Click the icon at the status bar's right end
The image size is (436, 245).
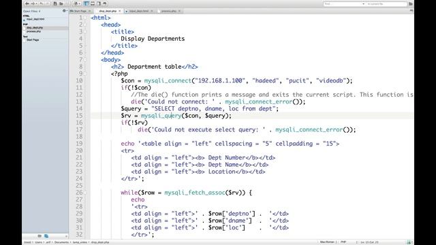409,242
